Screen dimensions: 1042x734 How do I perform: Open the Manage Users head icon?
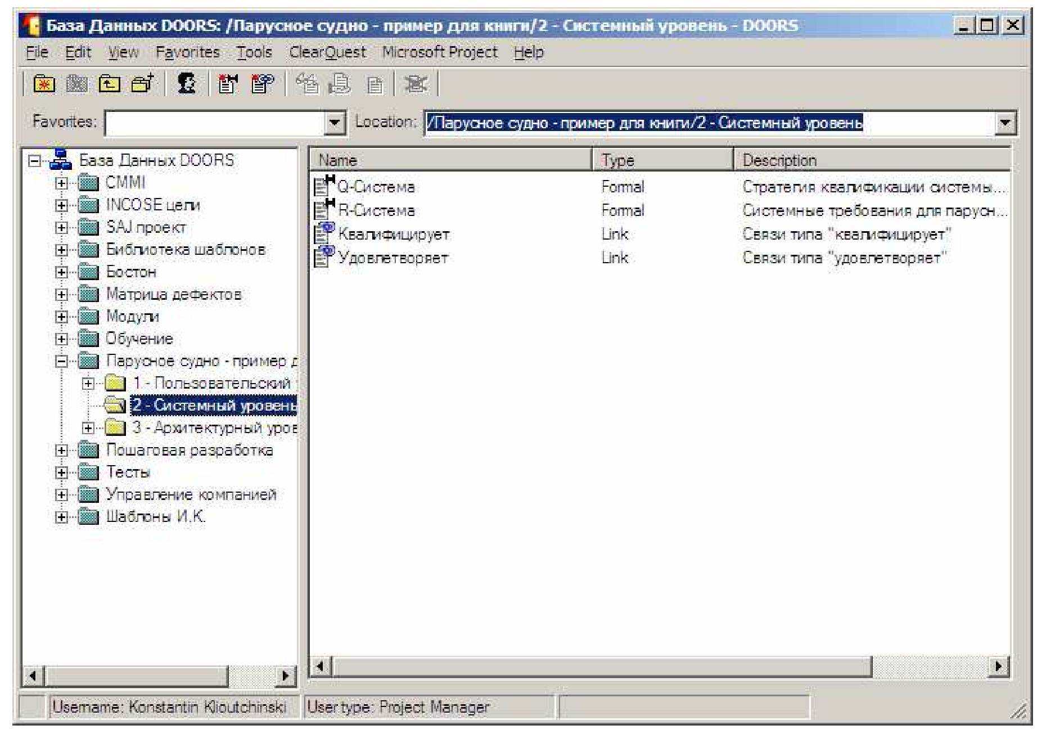[187, 84]
